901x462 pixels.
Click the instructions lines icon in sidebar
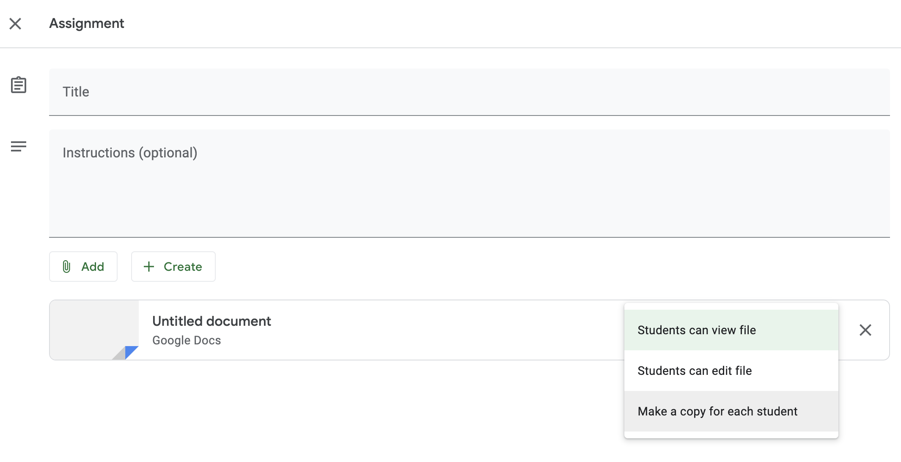point(19,146)
